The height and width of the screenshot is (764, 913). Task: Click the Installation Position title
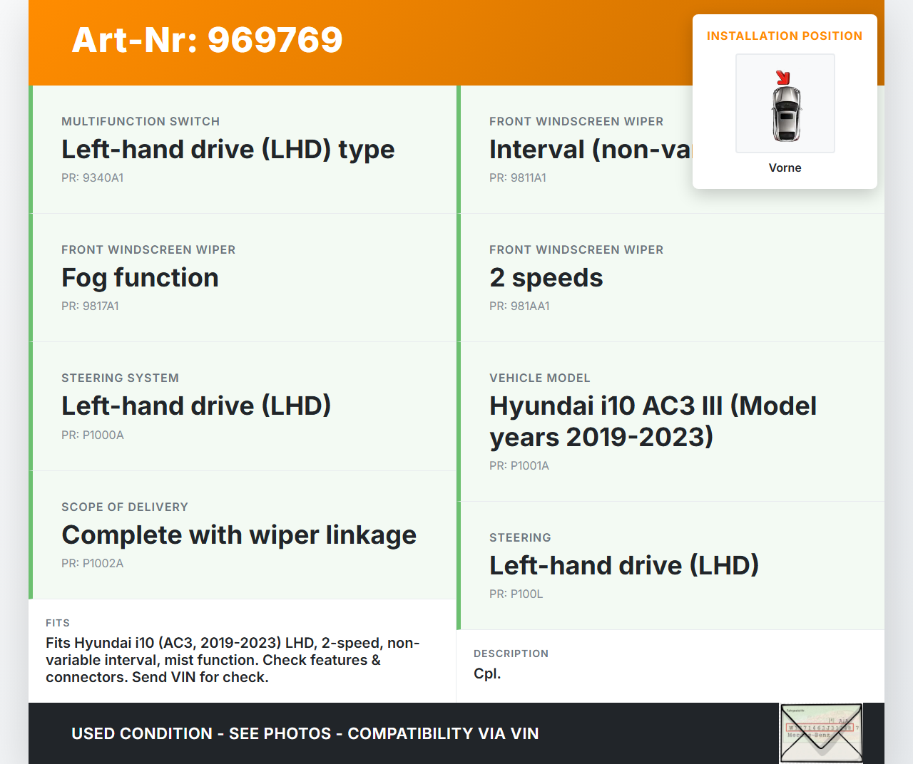pos(784,36)
